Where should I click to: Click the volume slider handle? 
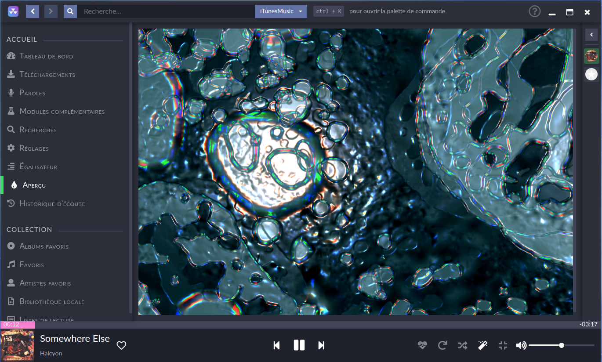click(x=562, y=345)
